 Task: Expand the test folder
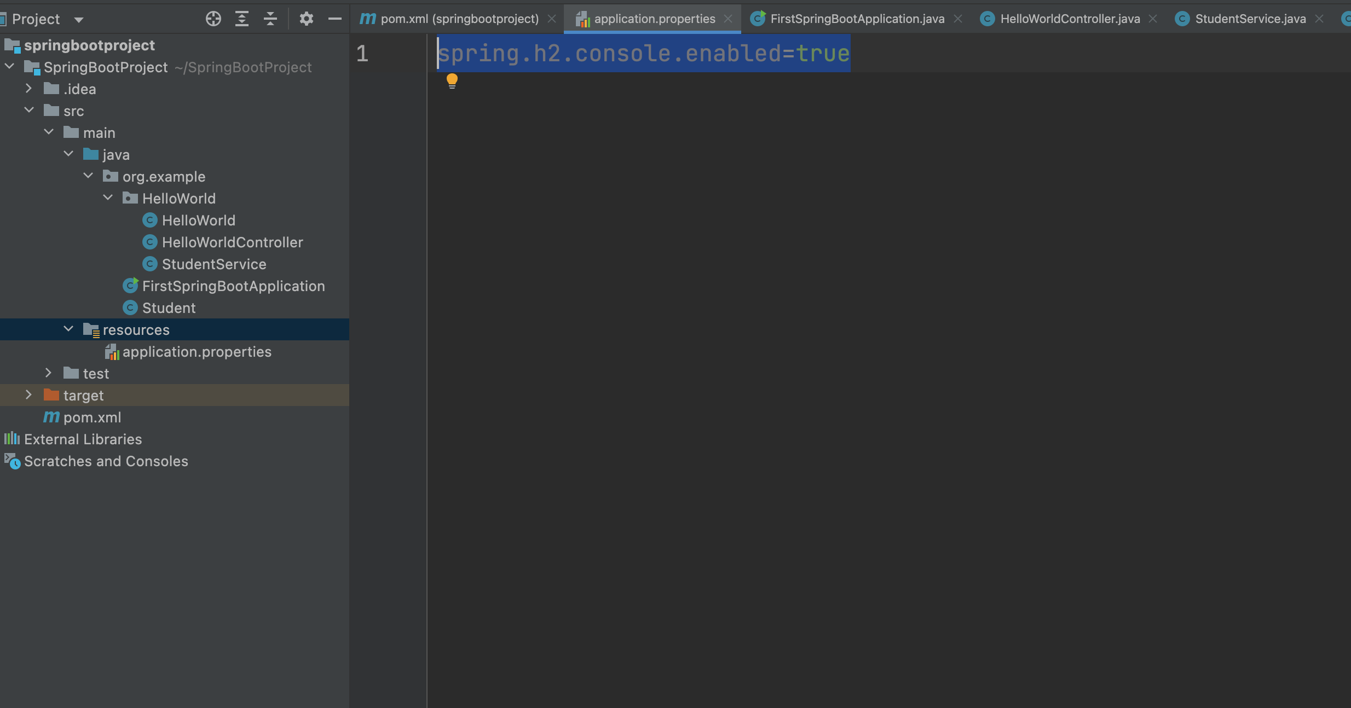click(49, 373)
